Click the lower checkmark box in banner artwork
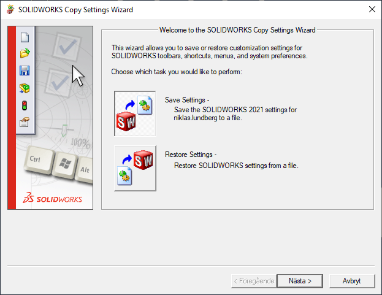 pos(58,83)
